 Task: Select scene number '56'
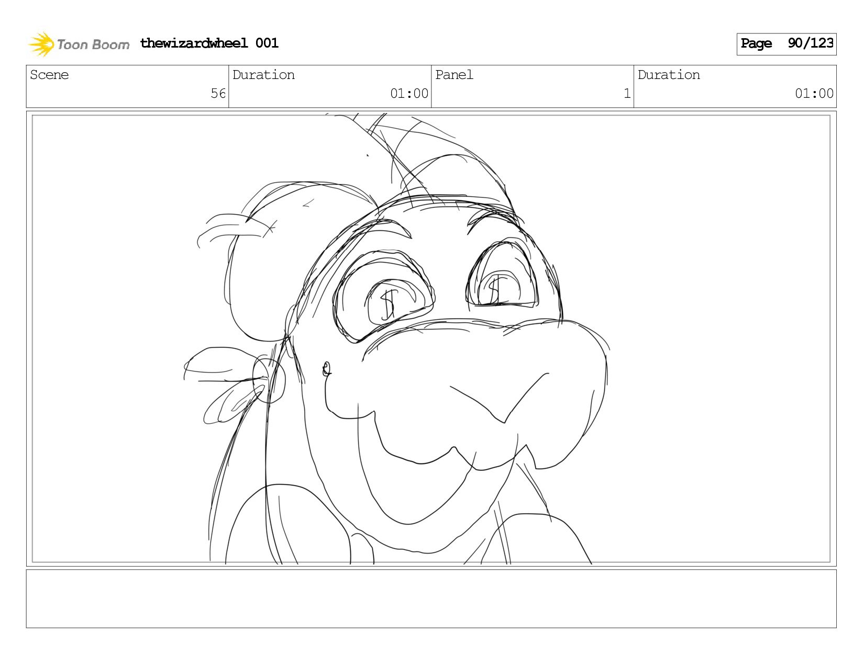click(x=218, y=94)
